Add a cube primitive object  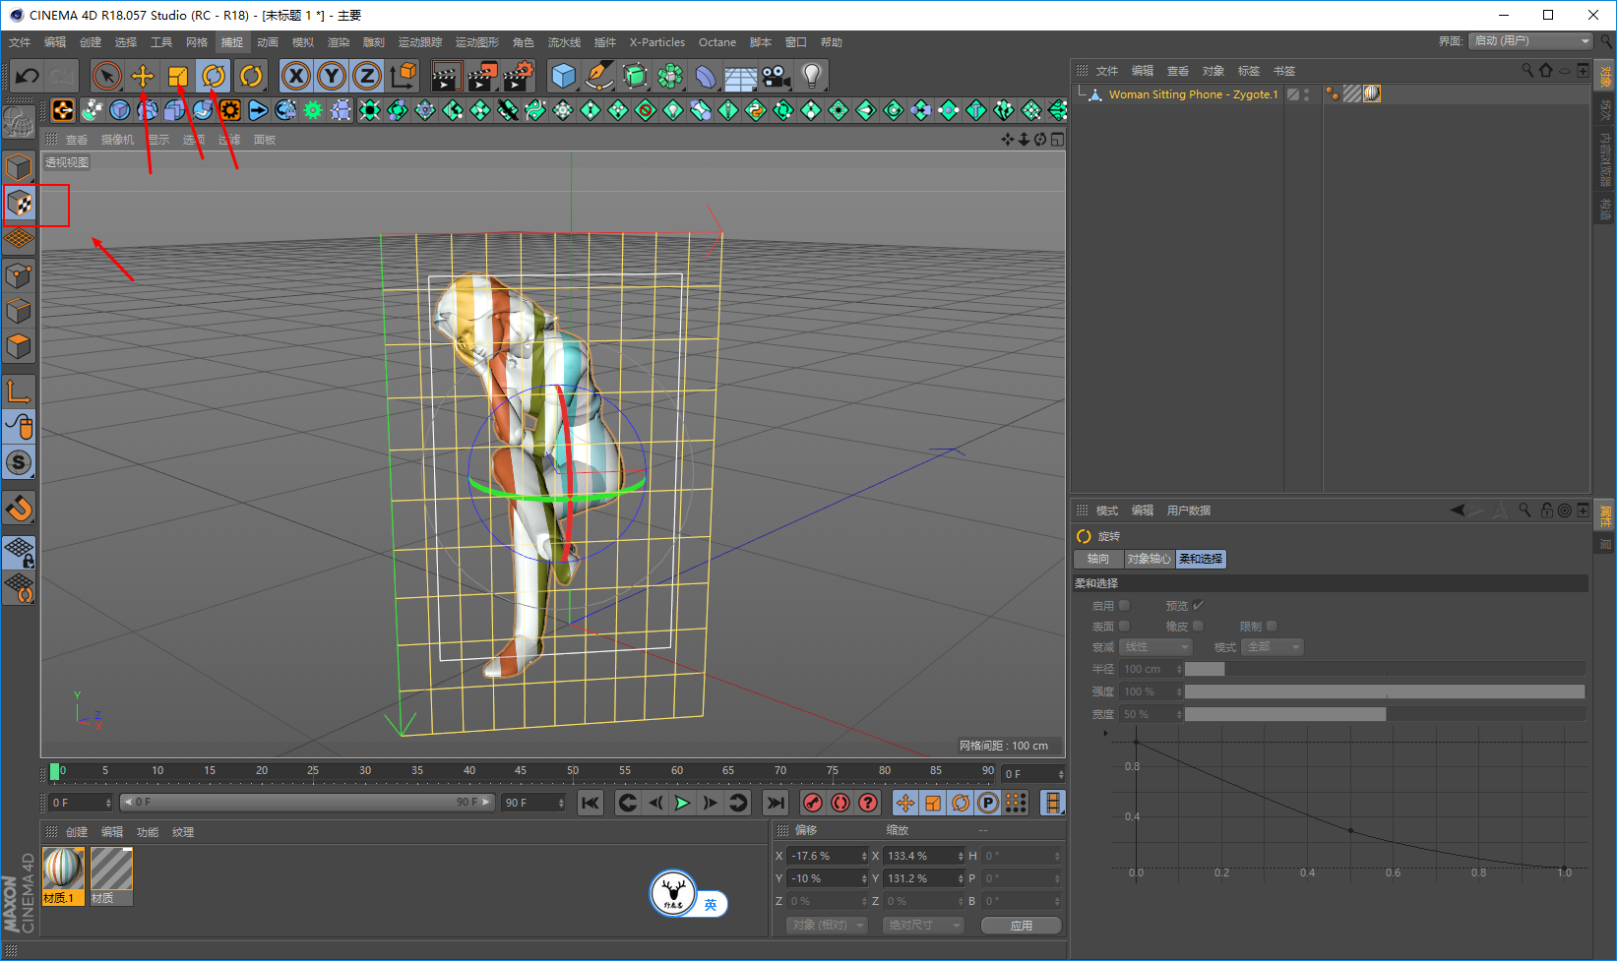pyautogui.click(x=563, y=76)
